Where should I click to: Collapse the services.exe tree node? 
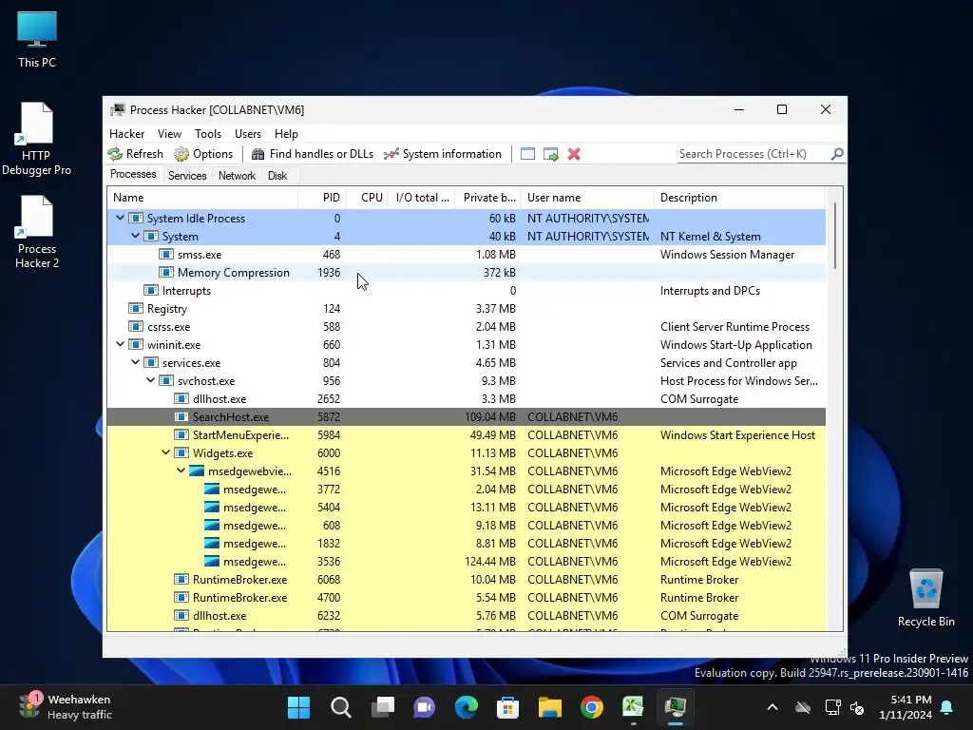(135, 362)
